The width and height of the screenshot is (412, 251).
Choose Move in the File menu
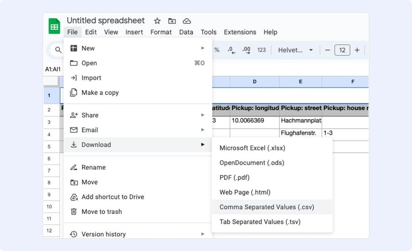pyautogui.click(x=138, y=182)
